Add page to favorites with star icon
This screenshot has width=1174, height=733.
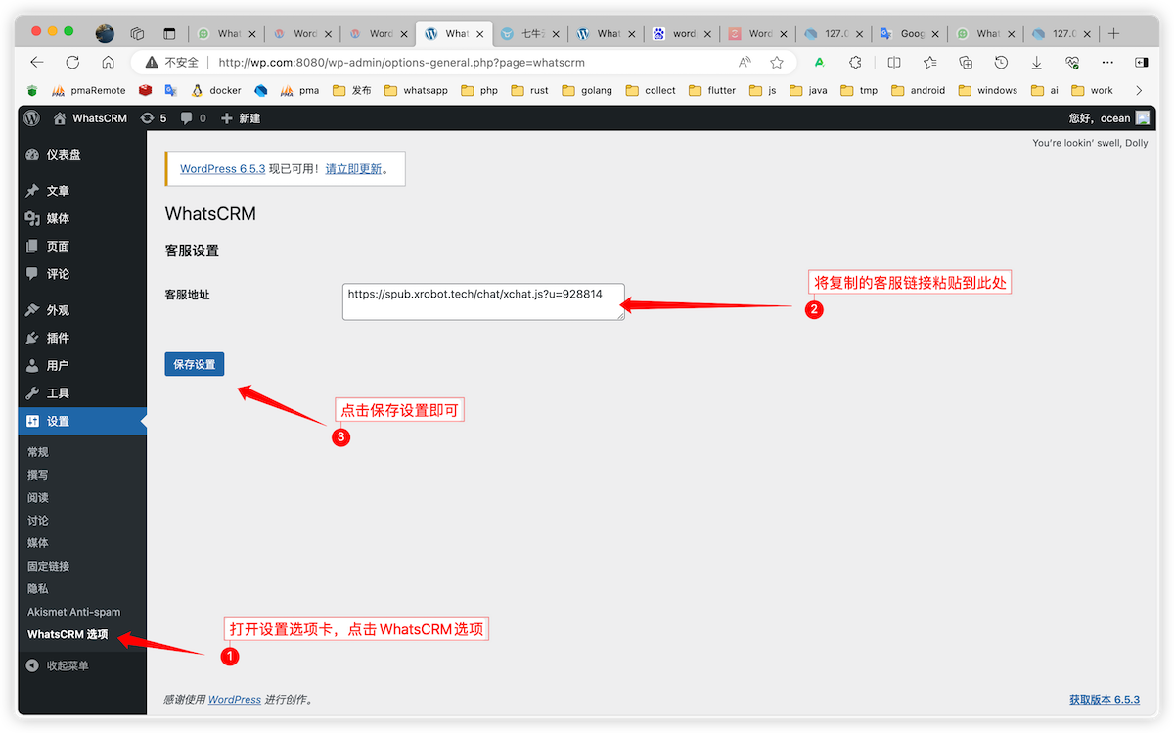click(x=777, y=62)
